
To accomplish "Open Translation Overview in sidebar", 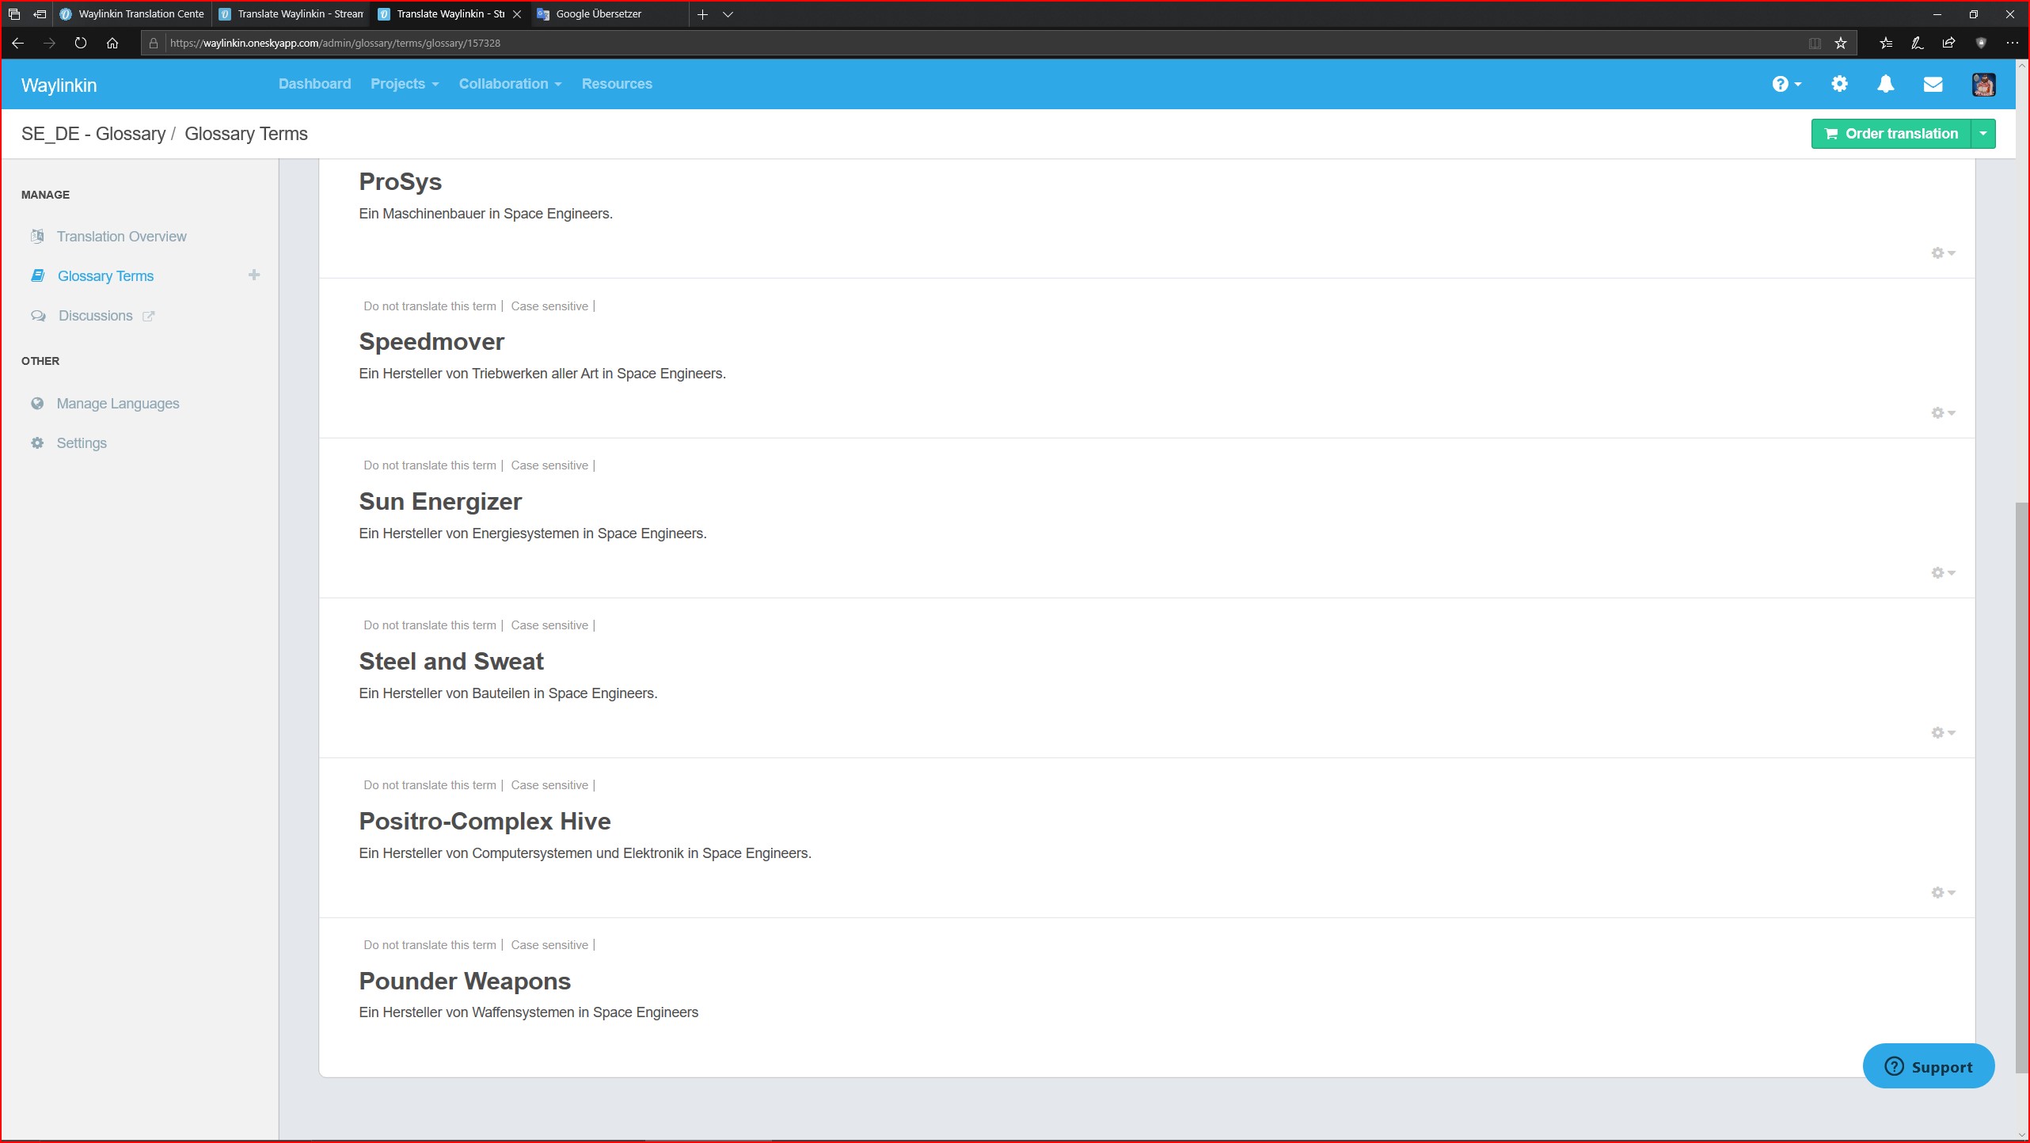I will 121,236.
